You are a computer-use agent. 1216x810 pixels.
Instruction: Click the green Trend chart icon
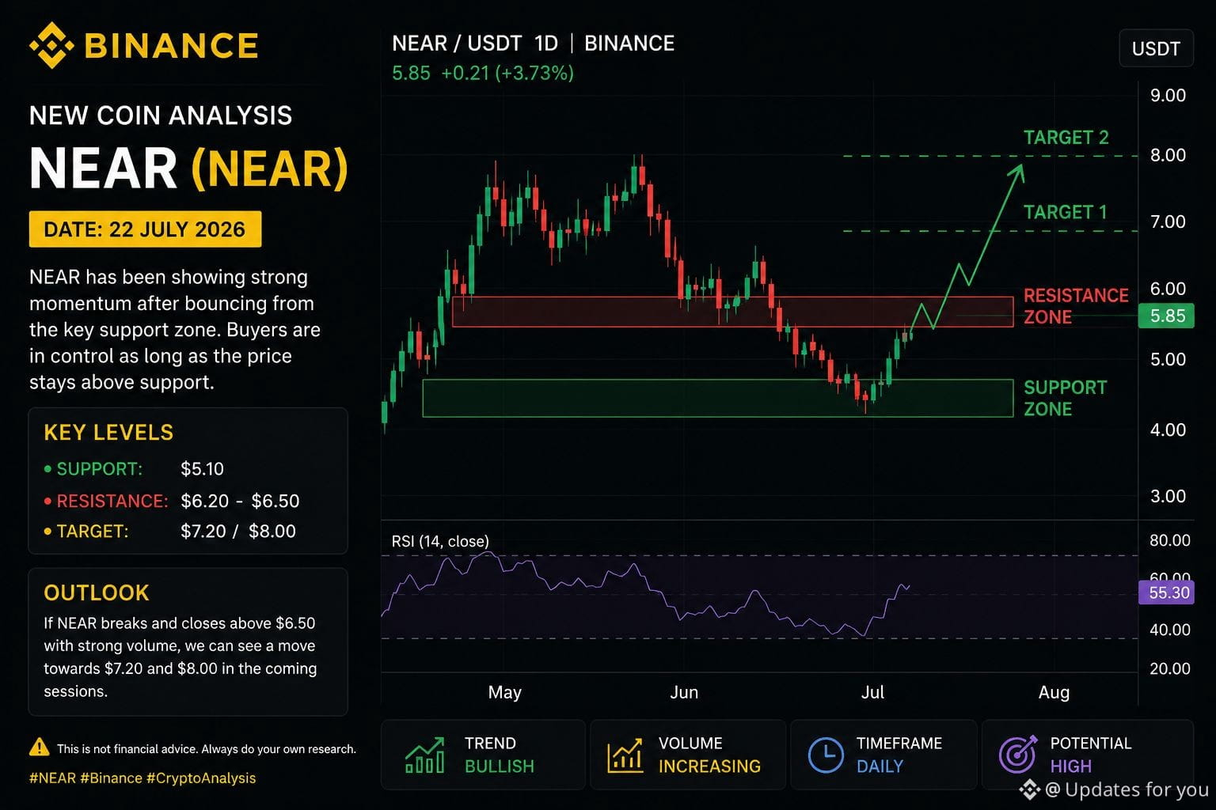425,755
